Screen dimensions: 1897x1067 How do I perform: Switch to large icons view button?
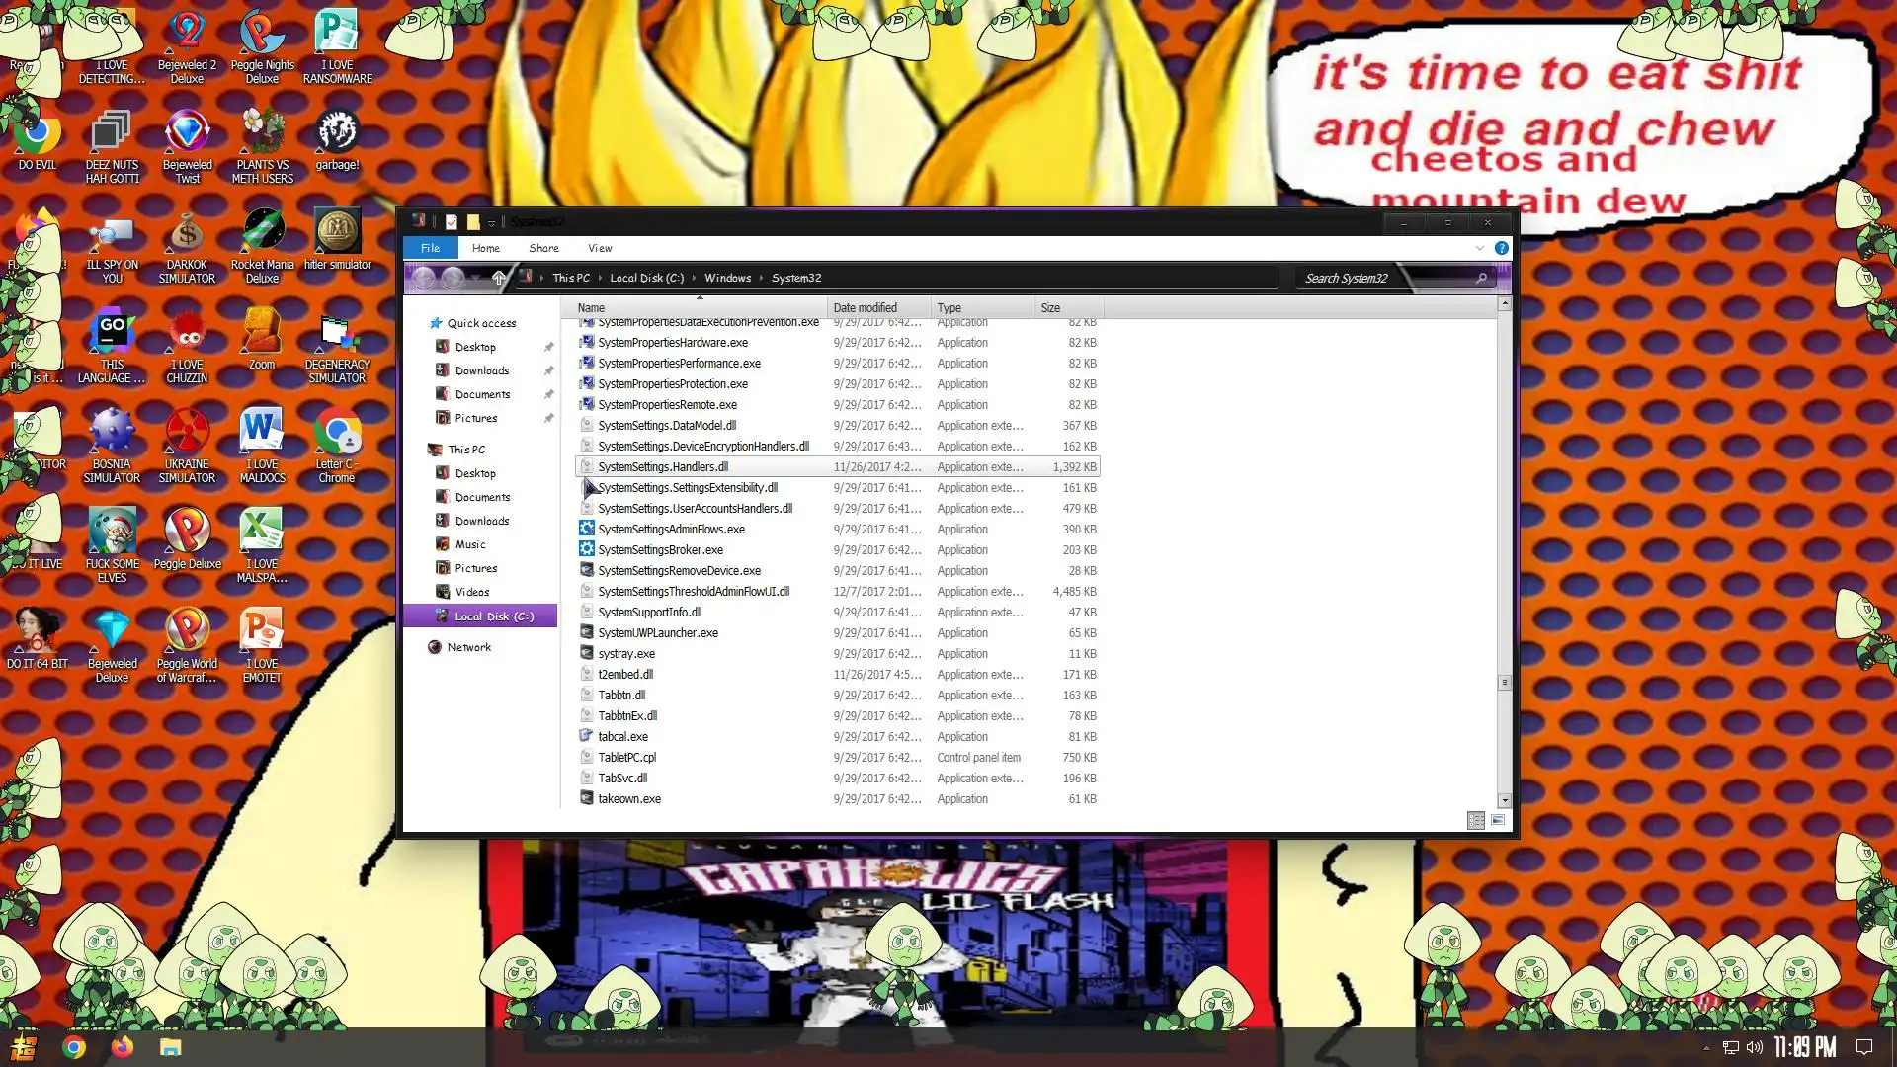click(x=1498, y=820)
